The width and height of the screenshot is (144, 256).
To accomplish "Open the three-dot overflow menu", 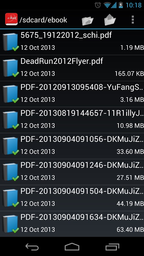I will tap(133, 20).
